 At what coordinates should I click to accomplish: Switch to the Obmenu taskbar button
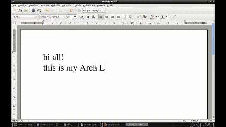click(x=46, y=125)
